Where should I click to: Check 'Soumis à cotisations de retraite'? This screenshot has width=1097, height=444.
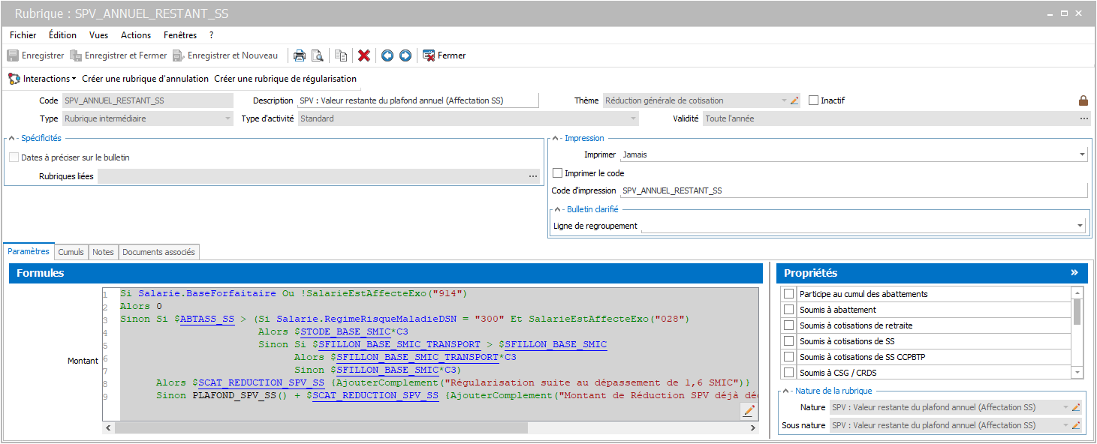[788, 325]
